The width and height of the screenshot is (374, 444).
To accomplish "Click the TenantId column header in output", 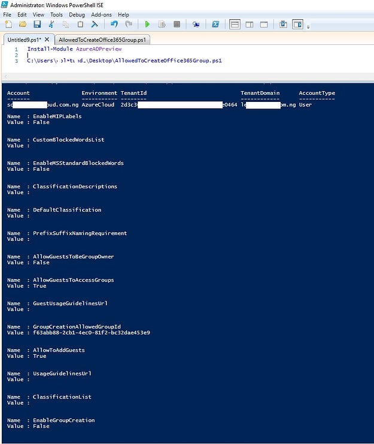I will point(133,93).
